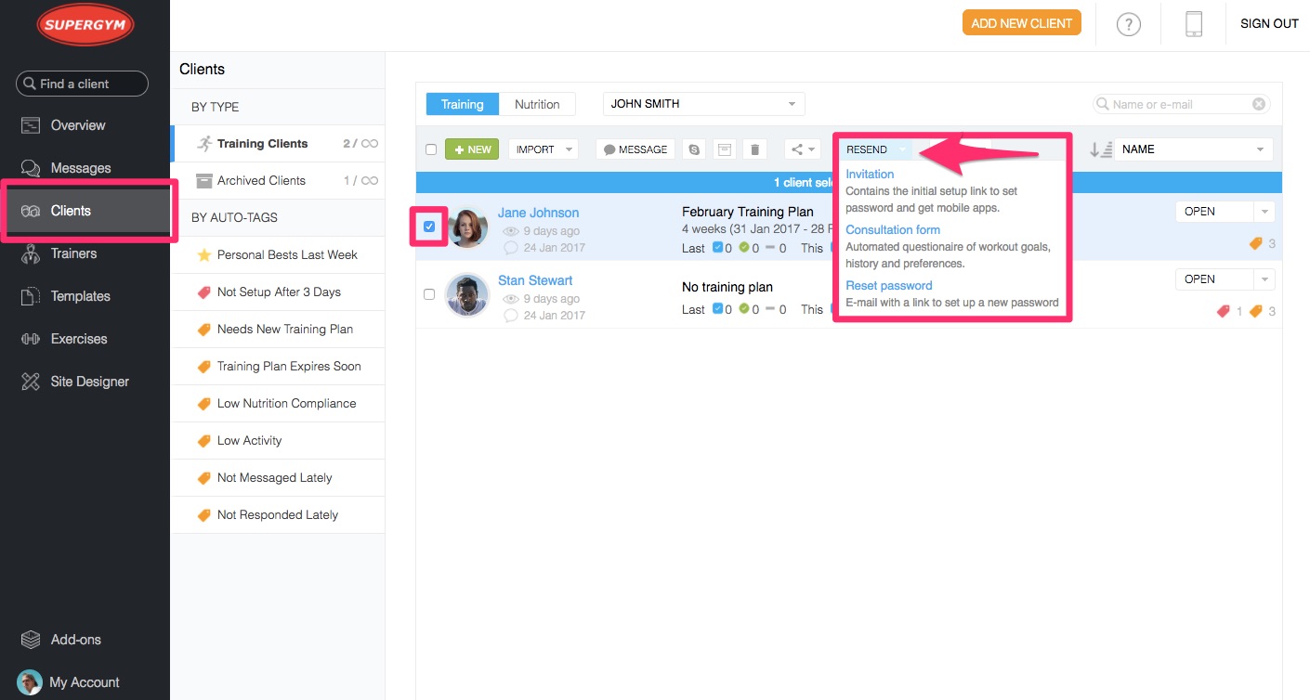The height and width of the screenshot is (700, 1310).
Task: Filter by Not Setup After 3 Days tag
Action: 278,292
